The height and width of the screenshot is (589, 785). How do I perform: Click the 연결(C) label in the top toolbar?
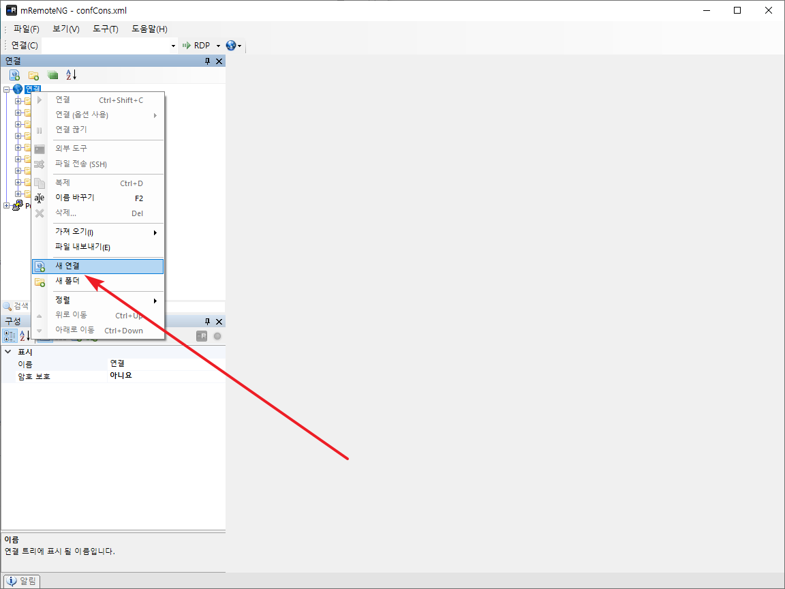coord(25,46)
